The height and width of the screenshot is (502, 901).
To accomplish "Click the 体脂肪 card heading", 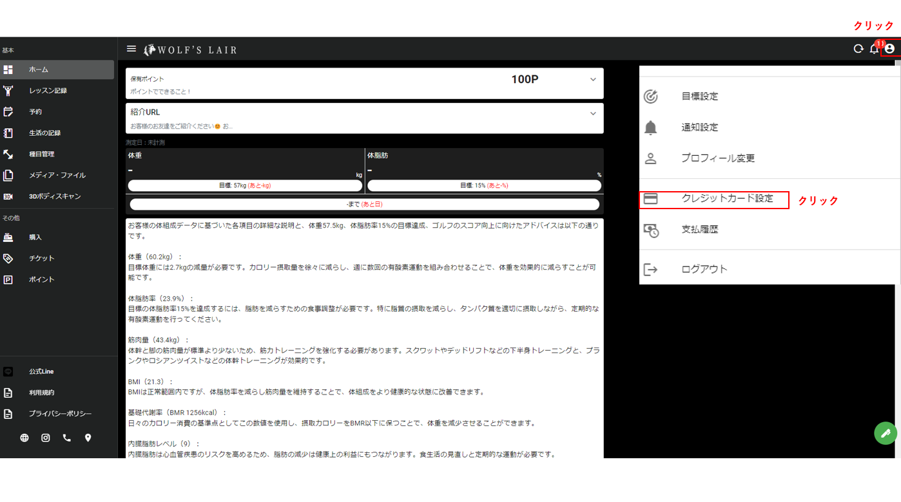I will 378,156.
